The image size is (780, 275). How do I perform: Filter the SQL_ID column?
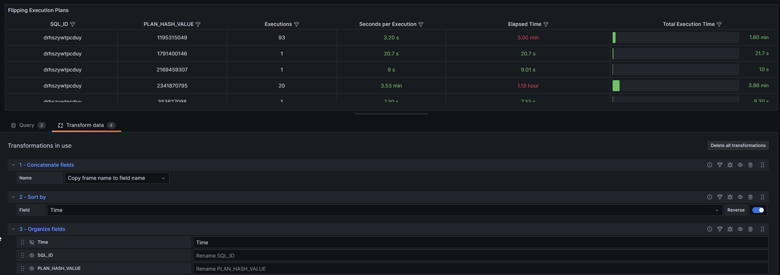[73, 24]
